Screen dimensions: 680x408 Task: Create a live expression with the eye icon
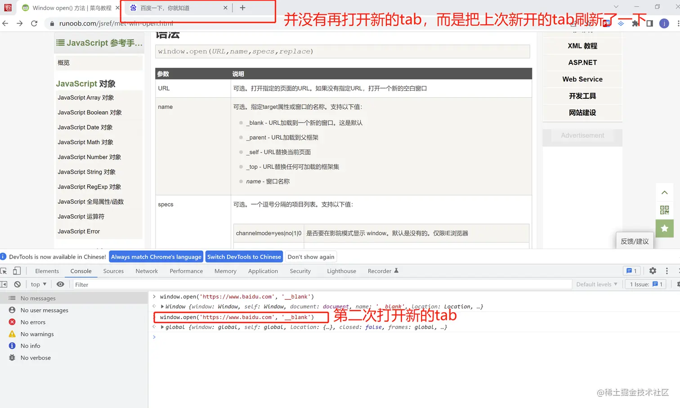tap(61, 284)
